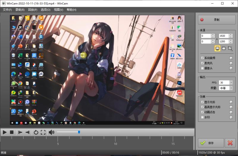
Task: Enable 摄像头 checkbox
Action: 202,68
